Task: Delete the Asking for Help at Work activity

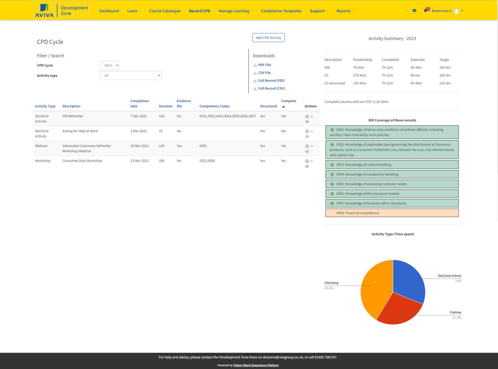Action: (x=312, y=131)
